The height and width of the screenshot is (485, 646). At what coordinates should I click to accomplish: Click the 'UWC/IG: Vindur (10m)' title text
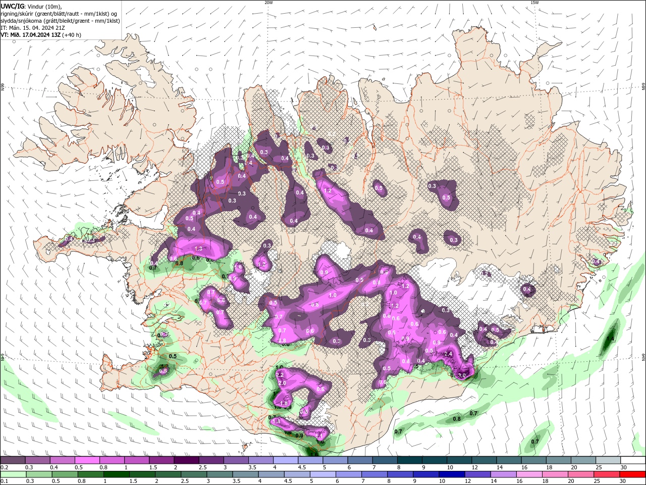32,6
